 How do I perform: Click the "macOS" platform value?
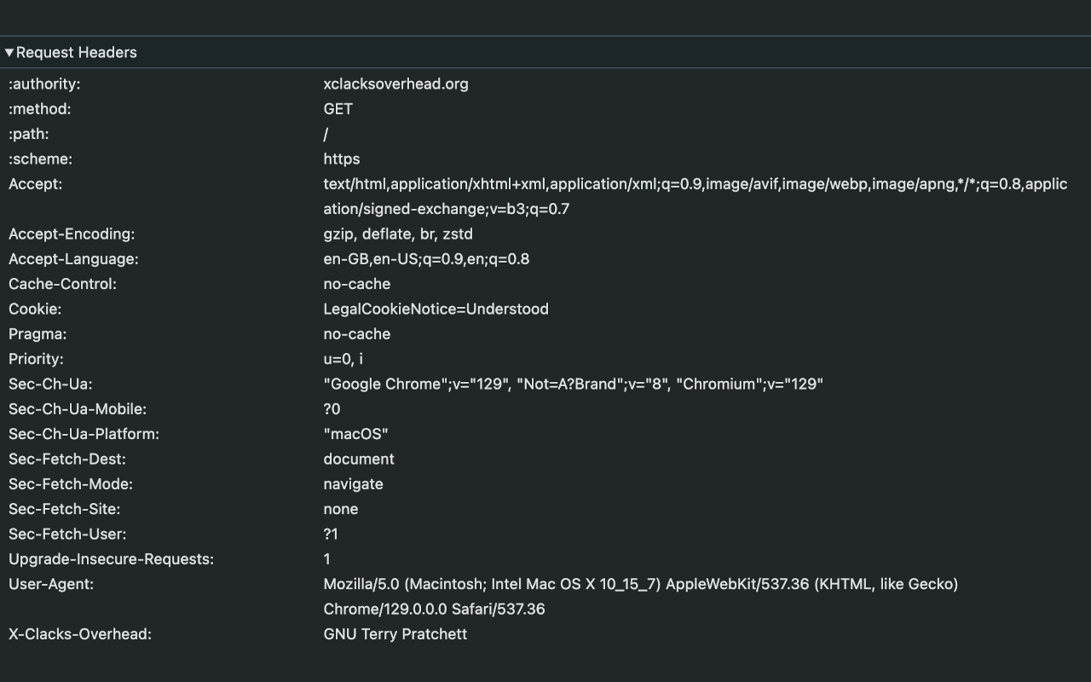point(355,434)
